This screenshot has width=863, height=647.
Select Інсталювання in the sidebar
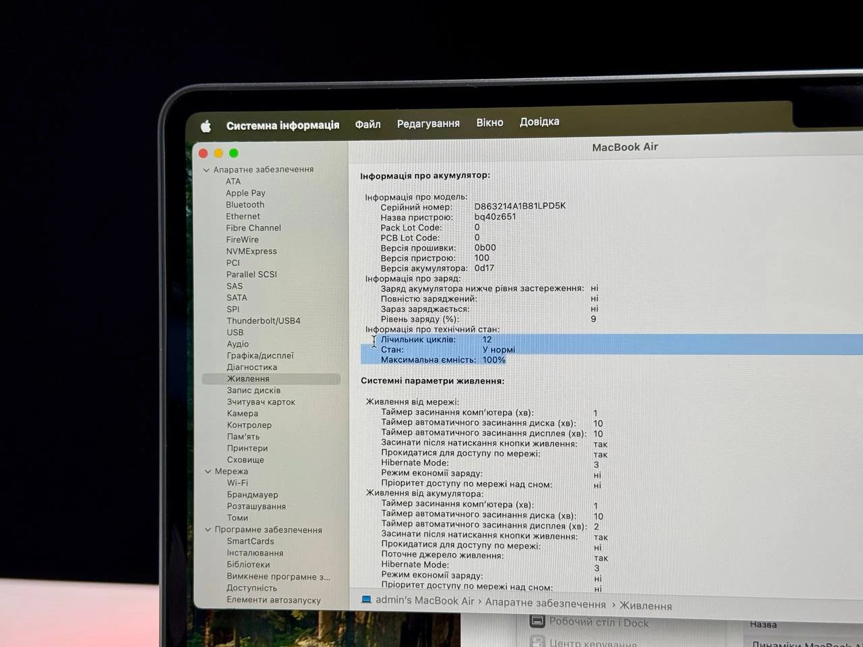(x=255, y=553)
